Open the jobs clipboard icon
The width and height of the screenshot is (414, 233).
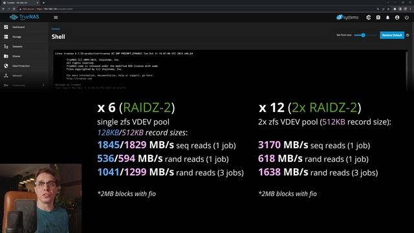coord(378,17)
